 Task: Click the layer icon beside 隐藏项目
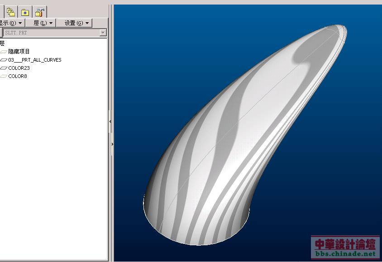tap(4, 52)
